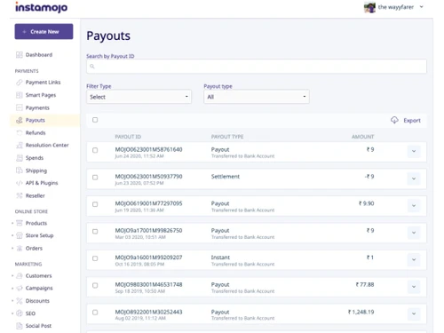Click the Store Setup icon

20,235
